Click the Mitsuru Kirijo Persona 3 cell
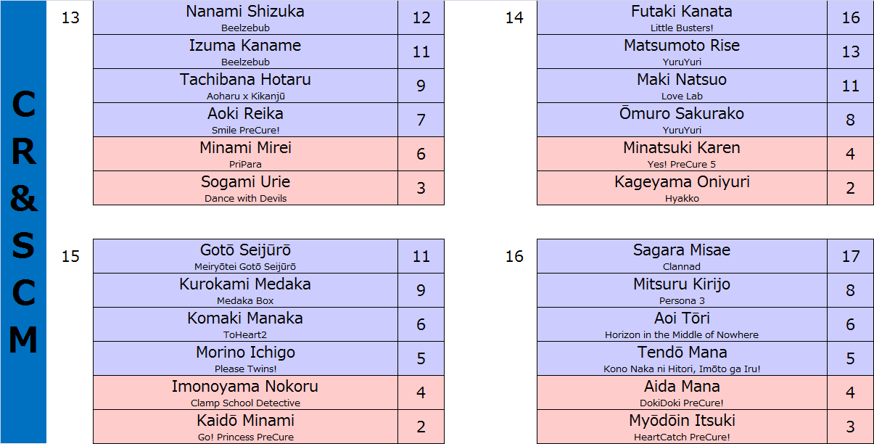Screen dimensions: 874x444 point(682,290)
